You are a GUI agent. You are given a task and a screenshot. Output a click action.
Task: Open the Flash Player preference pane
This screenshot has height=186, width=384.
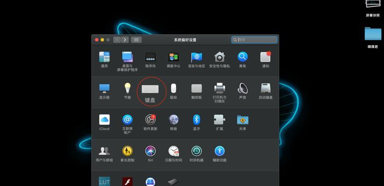[127, 182]
